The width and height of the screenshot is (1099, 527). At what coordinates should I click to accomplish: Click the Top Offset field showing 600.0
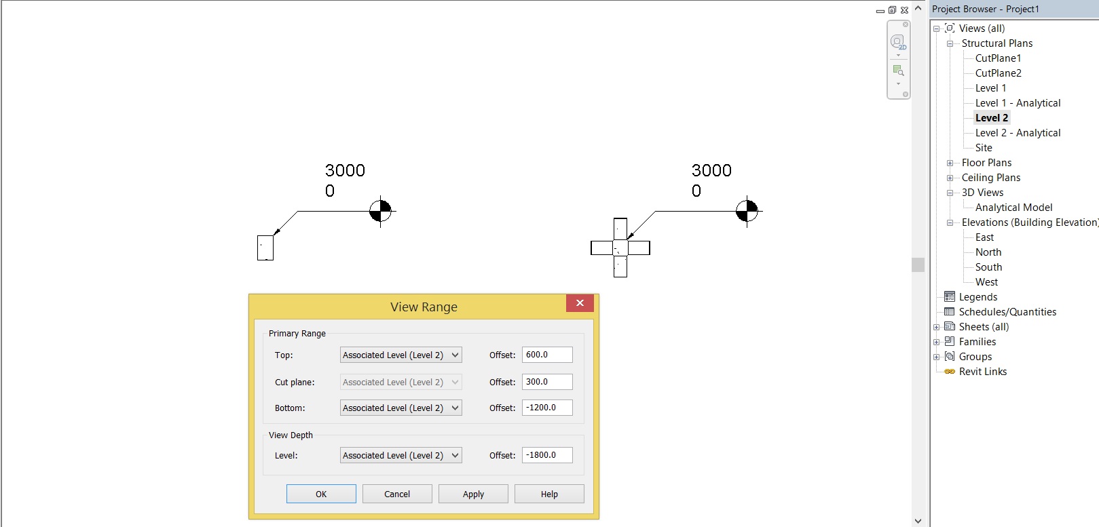pos(547,355)
